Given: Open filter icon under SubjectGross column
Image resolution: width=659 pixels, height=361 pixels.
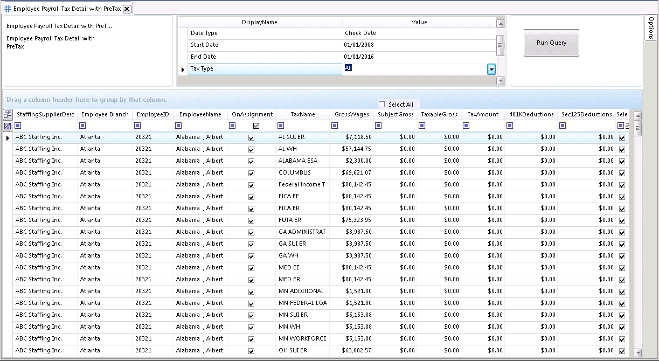Looking at the screenshot, I should (x=378, y=126).
